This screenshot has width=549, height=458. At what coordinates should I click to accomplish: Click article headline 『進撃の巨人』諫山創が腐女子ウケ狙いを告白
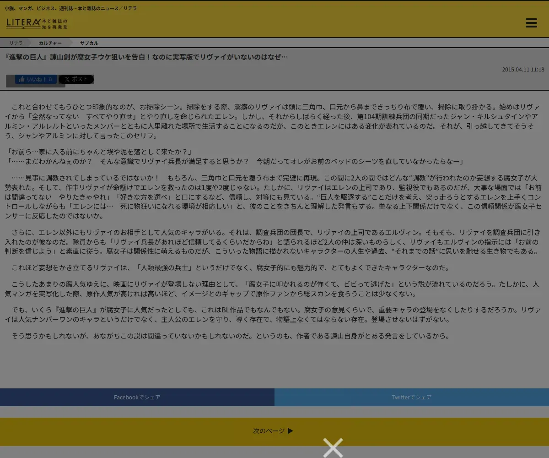click(146, 57)
